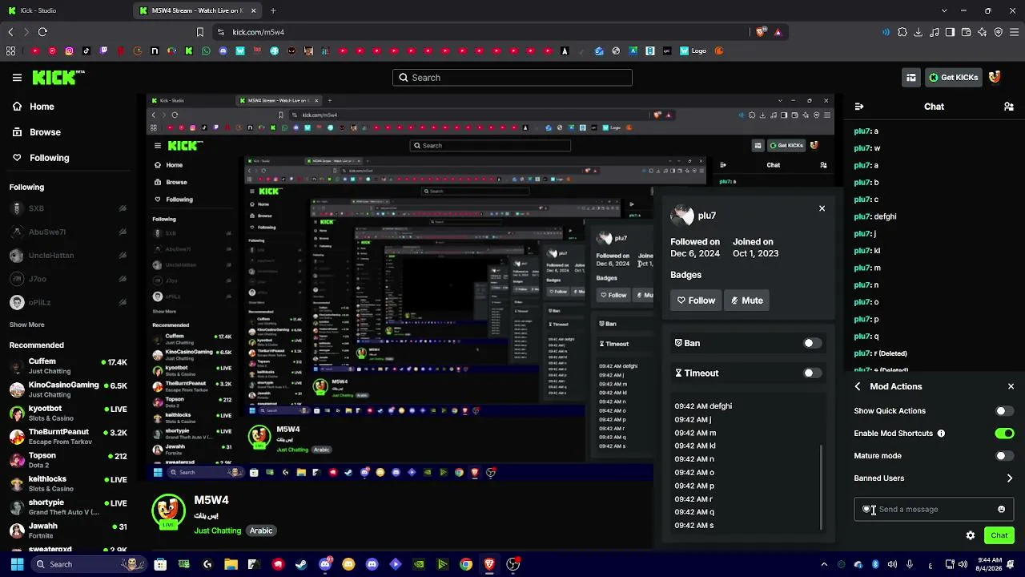Open the bookmark labeled Logo
The image size is (1025, 577).
click(x=693, y=51)
